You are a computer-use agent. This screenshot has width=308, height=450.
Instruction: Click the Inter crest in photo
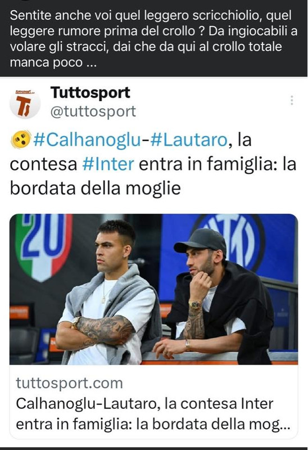pyautogui.click(x=229, y=241)
